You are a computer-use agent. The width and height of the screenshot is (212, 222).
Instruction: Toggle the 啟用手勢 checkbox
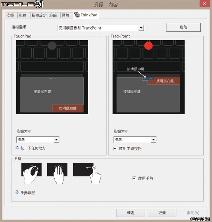click(x=134, y=178)
